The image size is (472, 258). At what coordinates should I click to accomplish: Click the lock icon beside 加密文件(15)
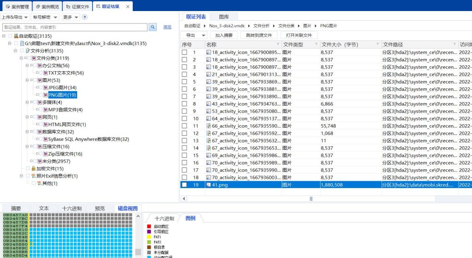33,168
